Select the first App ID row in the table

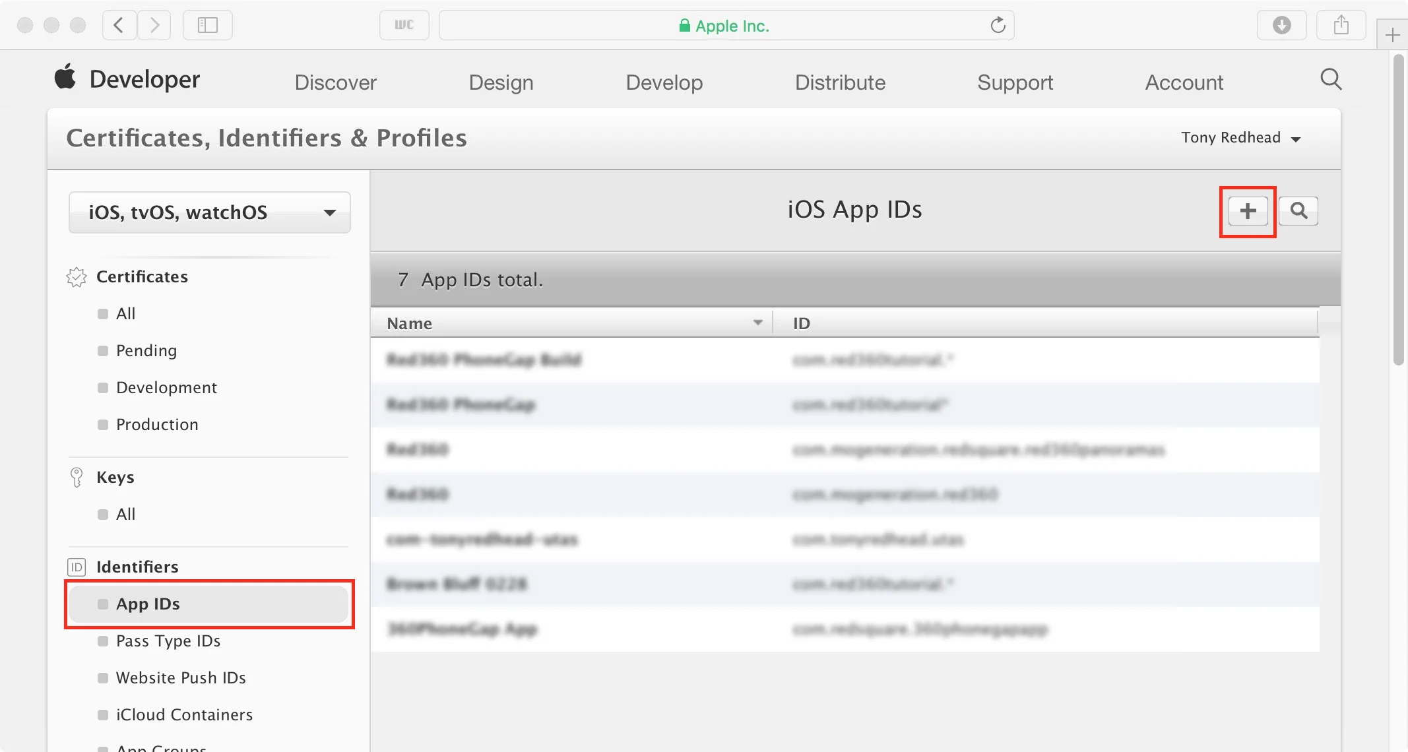(x=845, y=360)
